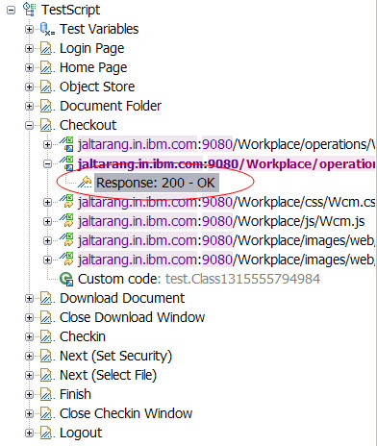377x446 pixels.
Task: Select the Workplace/css/Wcm.css request row
Action: (227, 202)
